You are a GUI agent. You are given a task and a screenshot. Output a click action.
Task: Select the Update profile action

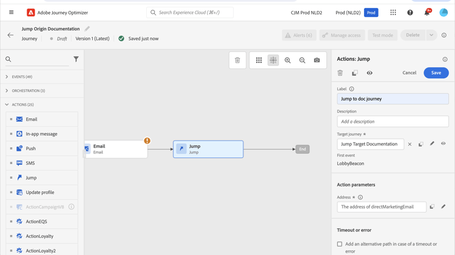(x=40, y=193)
